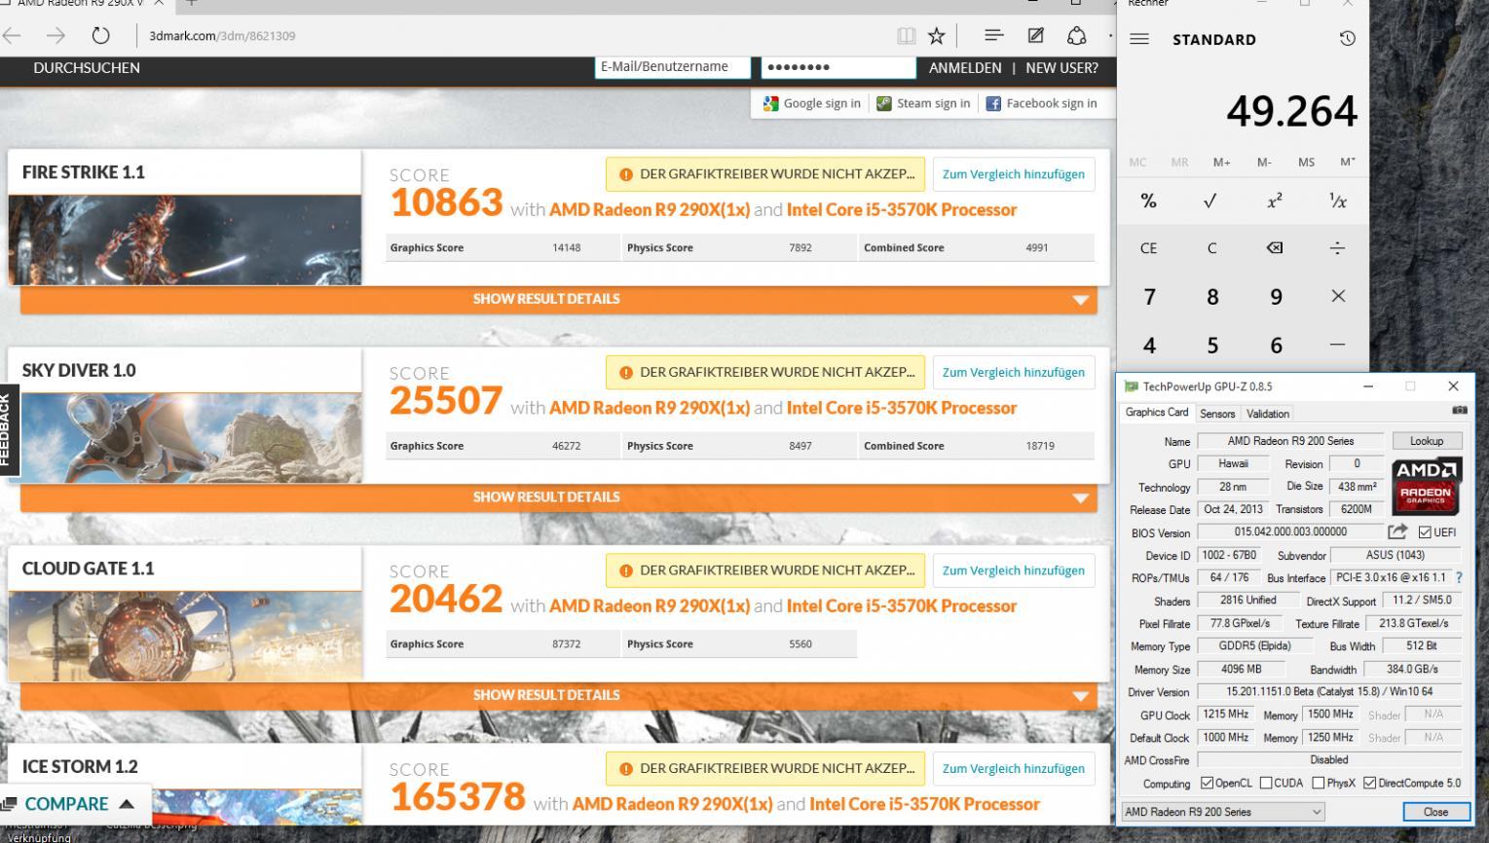Screen dimensions: 1489x843
Task: Click digit 7 in the calculator
Action: [1149, 296]
